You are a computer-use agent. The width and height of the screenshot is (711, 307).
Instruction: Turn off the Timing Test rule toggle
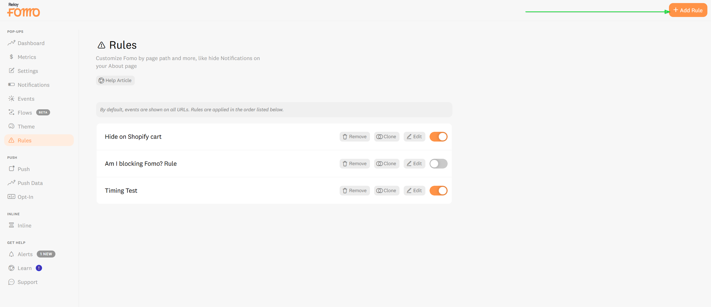point(438,191)
